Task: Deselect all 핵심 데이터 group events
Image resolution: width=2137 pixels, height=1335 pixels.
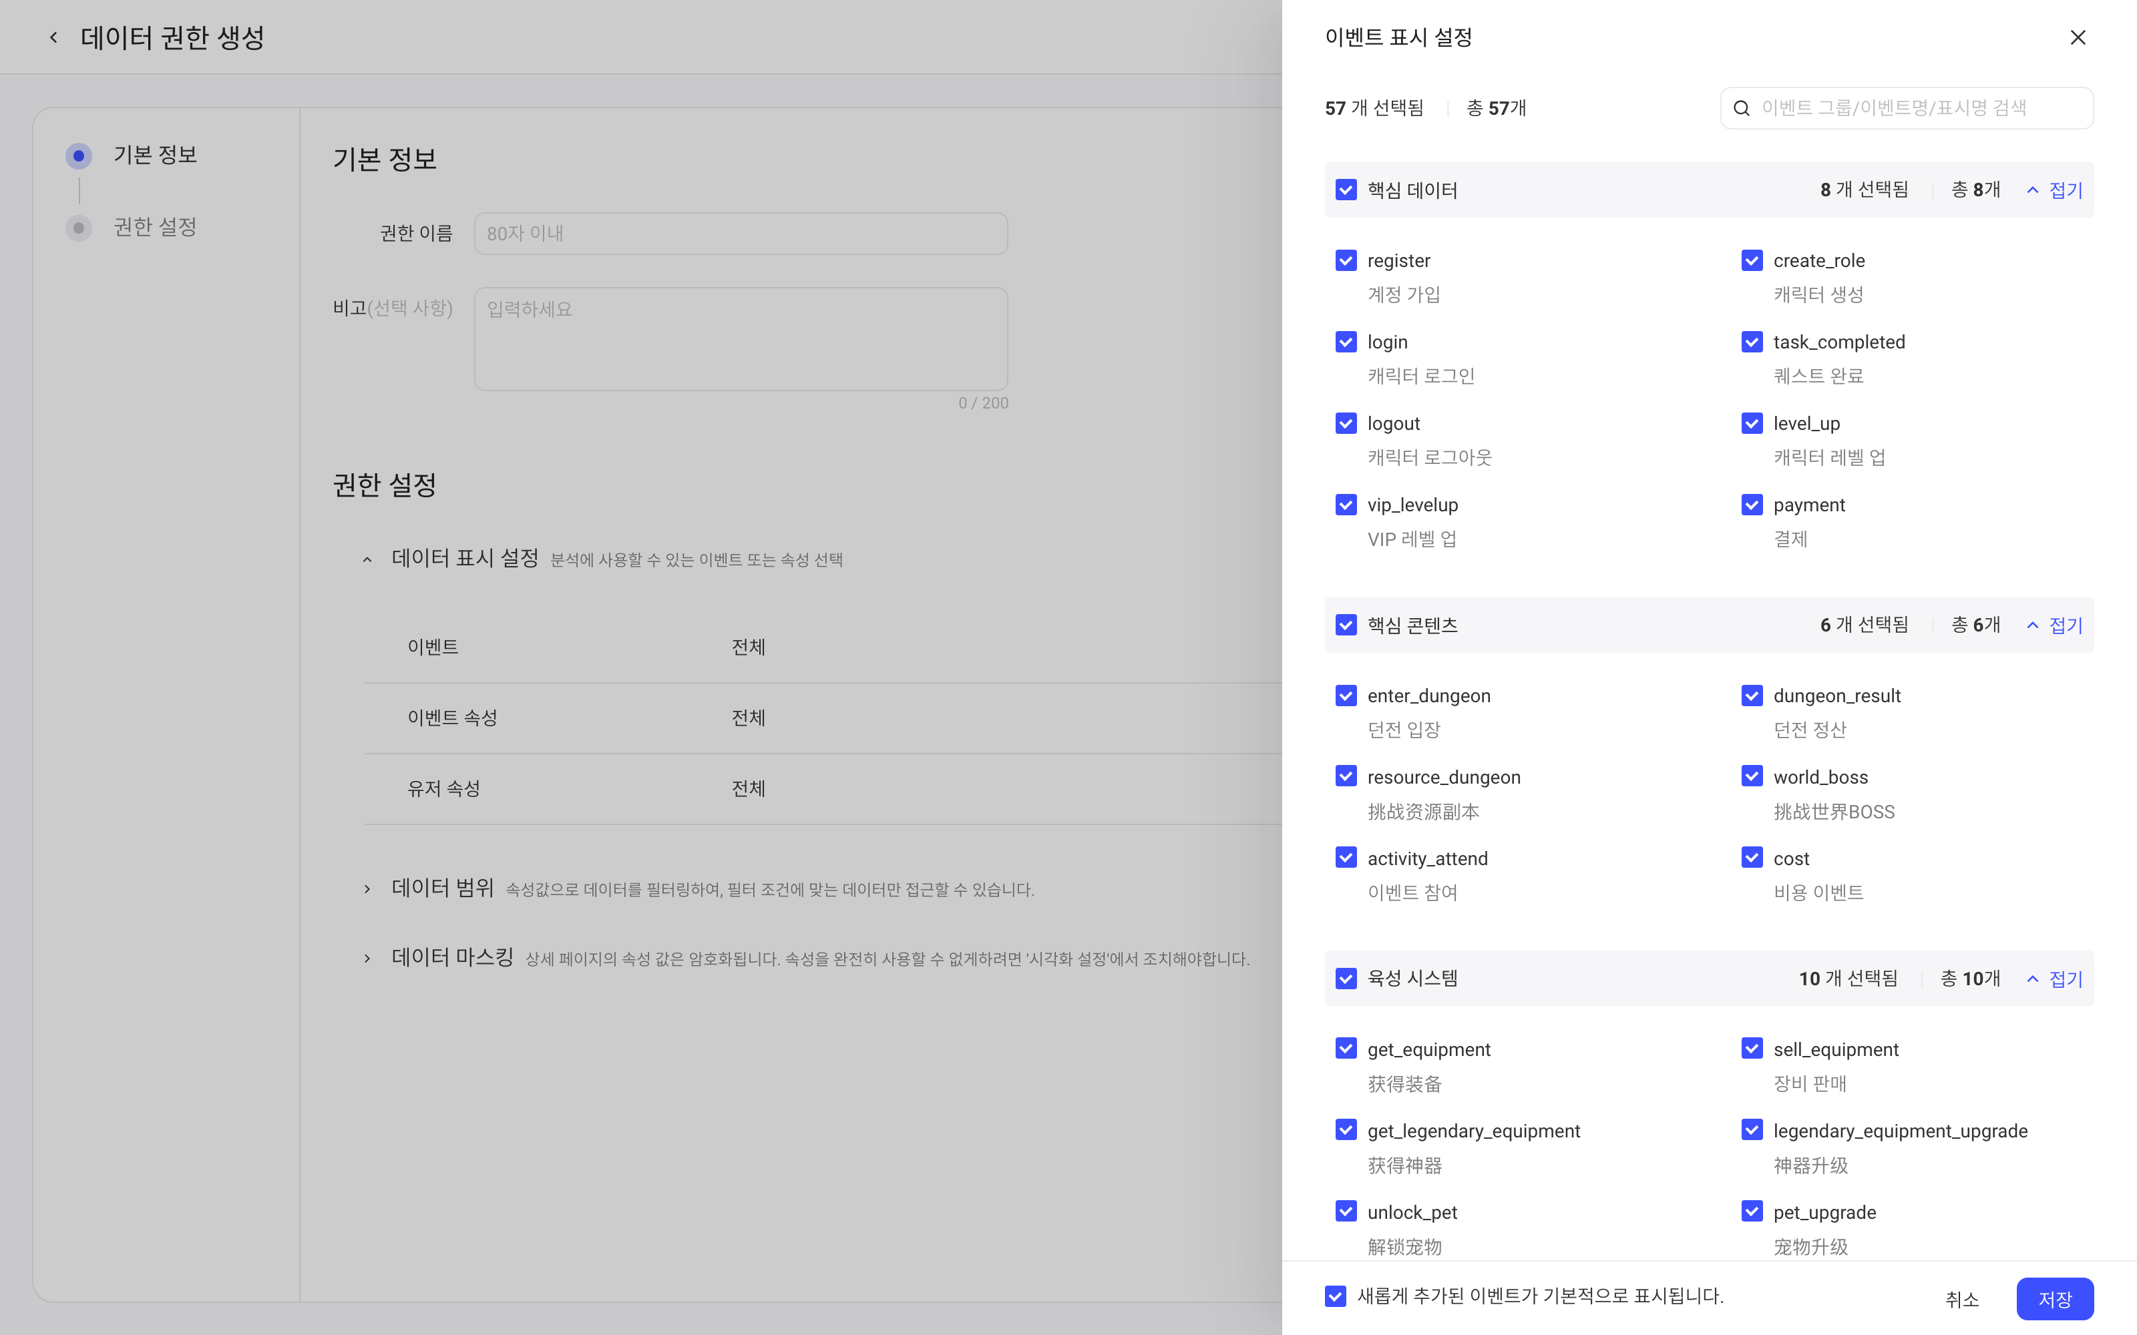Action: click(x=1346, y=190)
